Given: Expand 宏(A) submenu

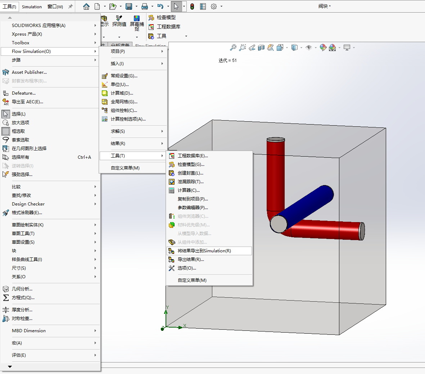Looking at the screenshot, I should pos(50,343).
